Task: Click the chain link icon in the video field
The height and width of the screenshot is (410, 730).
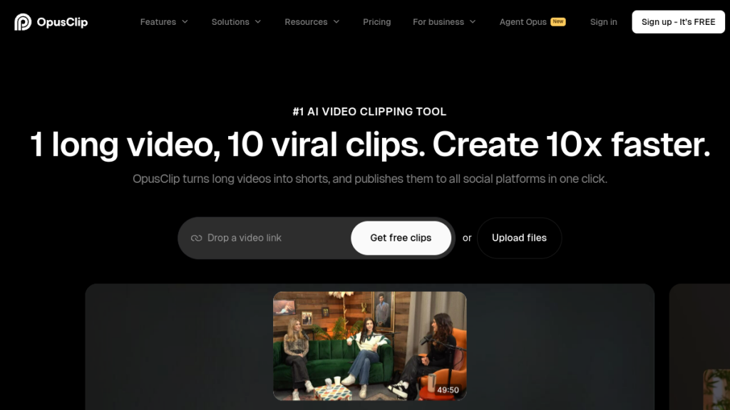Action: coord(196,238)
